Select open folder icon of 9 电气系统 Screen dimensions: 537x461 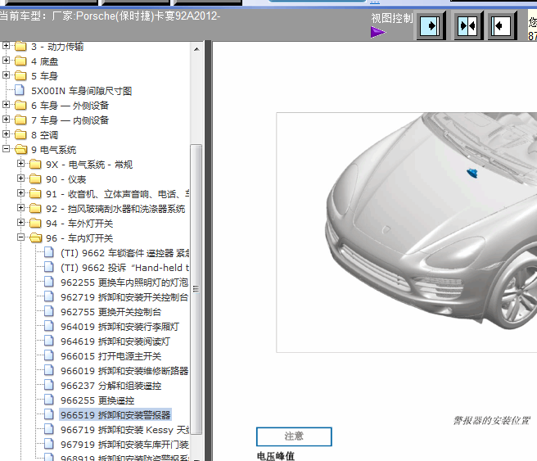[21, 149]
